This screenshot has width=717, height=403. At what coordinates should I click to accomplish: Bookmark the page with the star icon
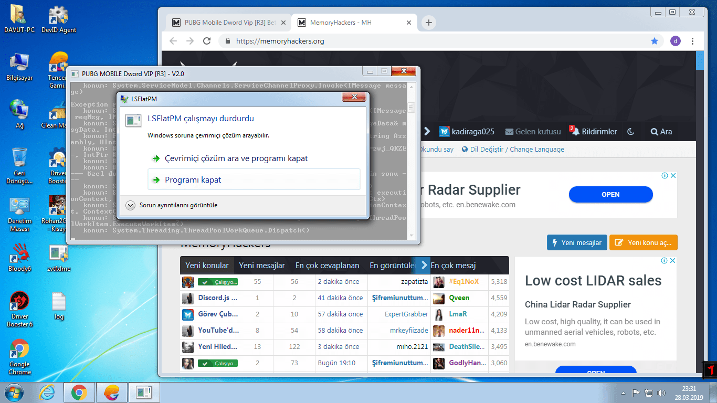(x=655, y=41)
